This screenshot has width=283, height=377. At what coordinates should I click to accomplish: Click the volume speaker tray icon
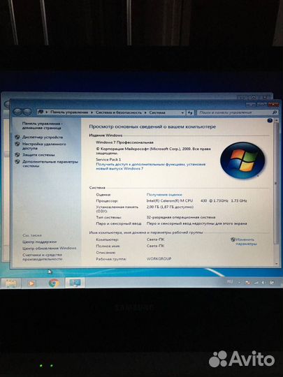coord(263,283)
